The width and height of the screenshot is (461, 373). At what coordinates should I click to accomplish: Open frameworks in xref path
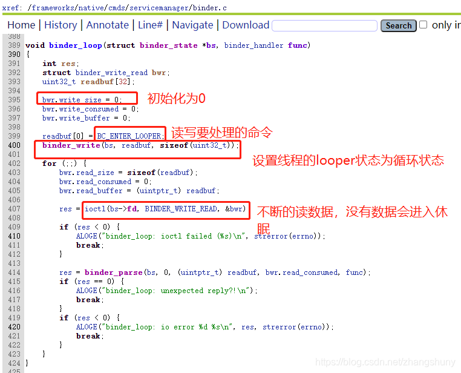click(53, 8)
